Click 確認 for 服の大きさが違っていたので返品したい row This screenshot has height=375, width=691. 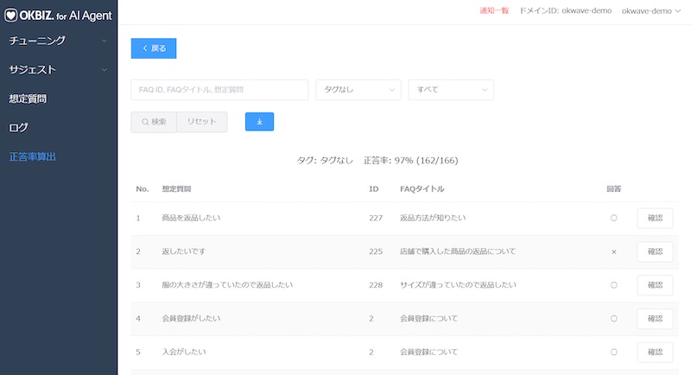click(655, 285)
